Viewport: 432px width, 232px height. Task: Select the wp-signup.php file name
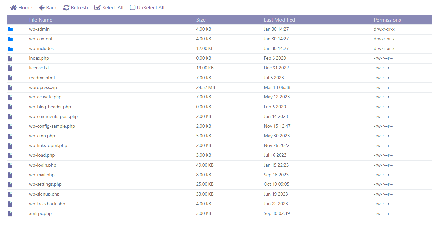[44, 194]
